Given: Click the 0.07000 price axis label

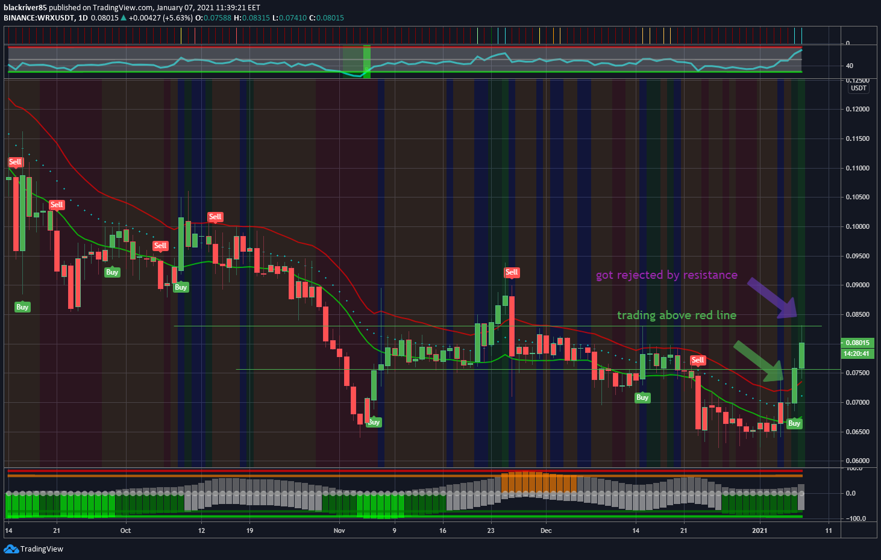Looking at the screenshot, I should click(x=857, y=402).
